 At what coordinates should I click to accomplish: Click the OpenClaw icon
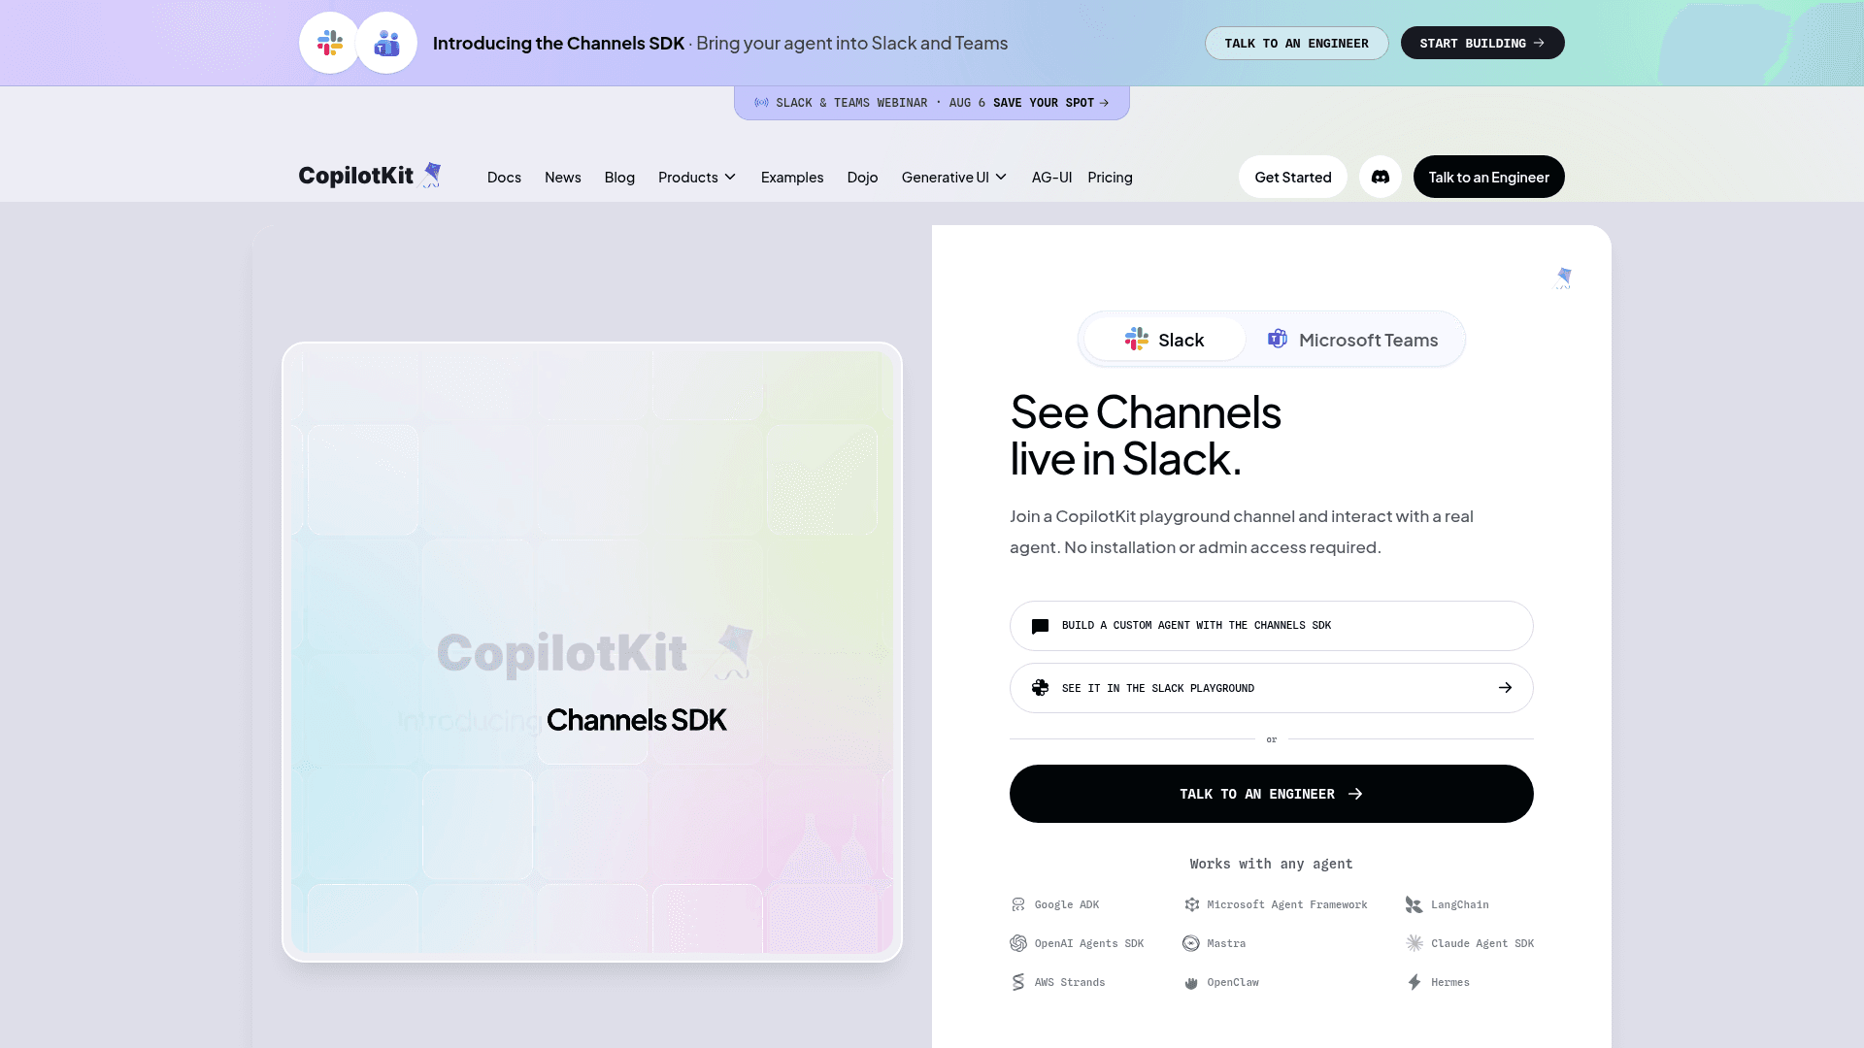[x=1191, y=983]
